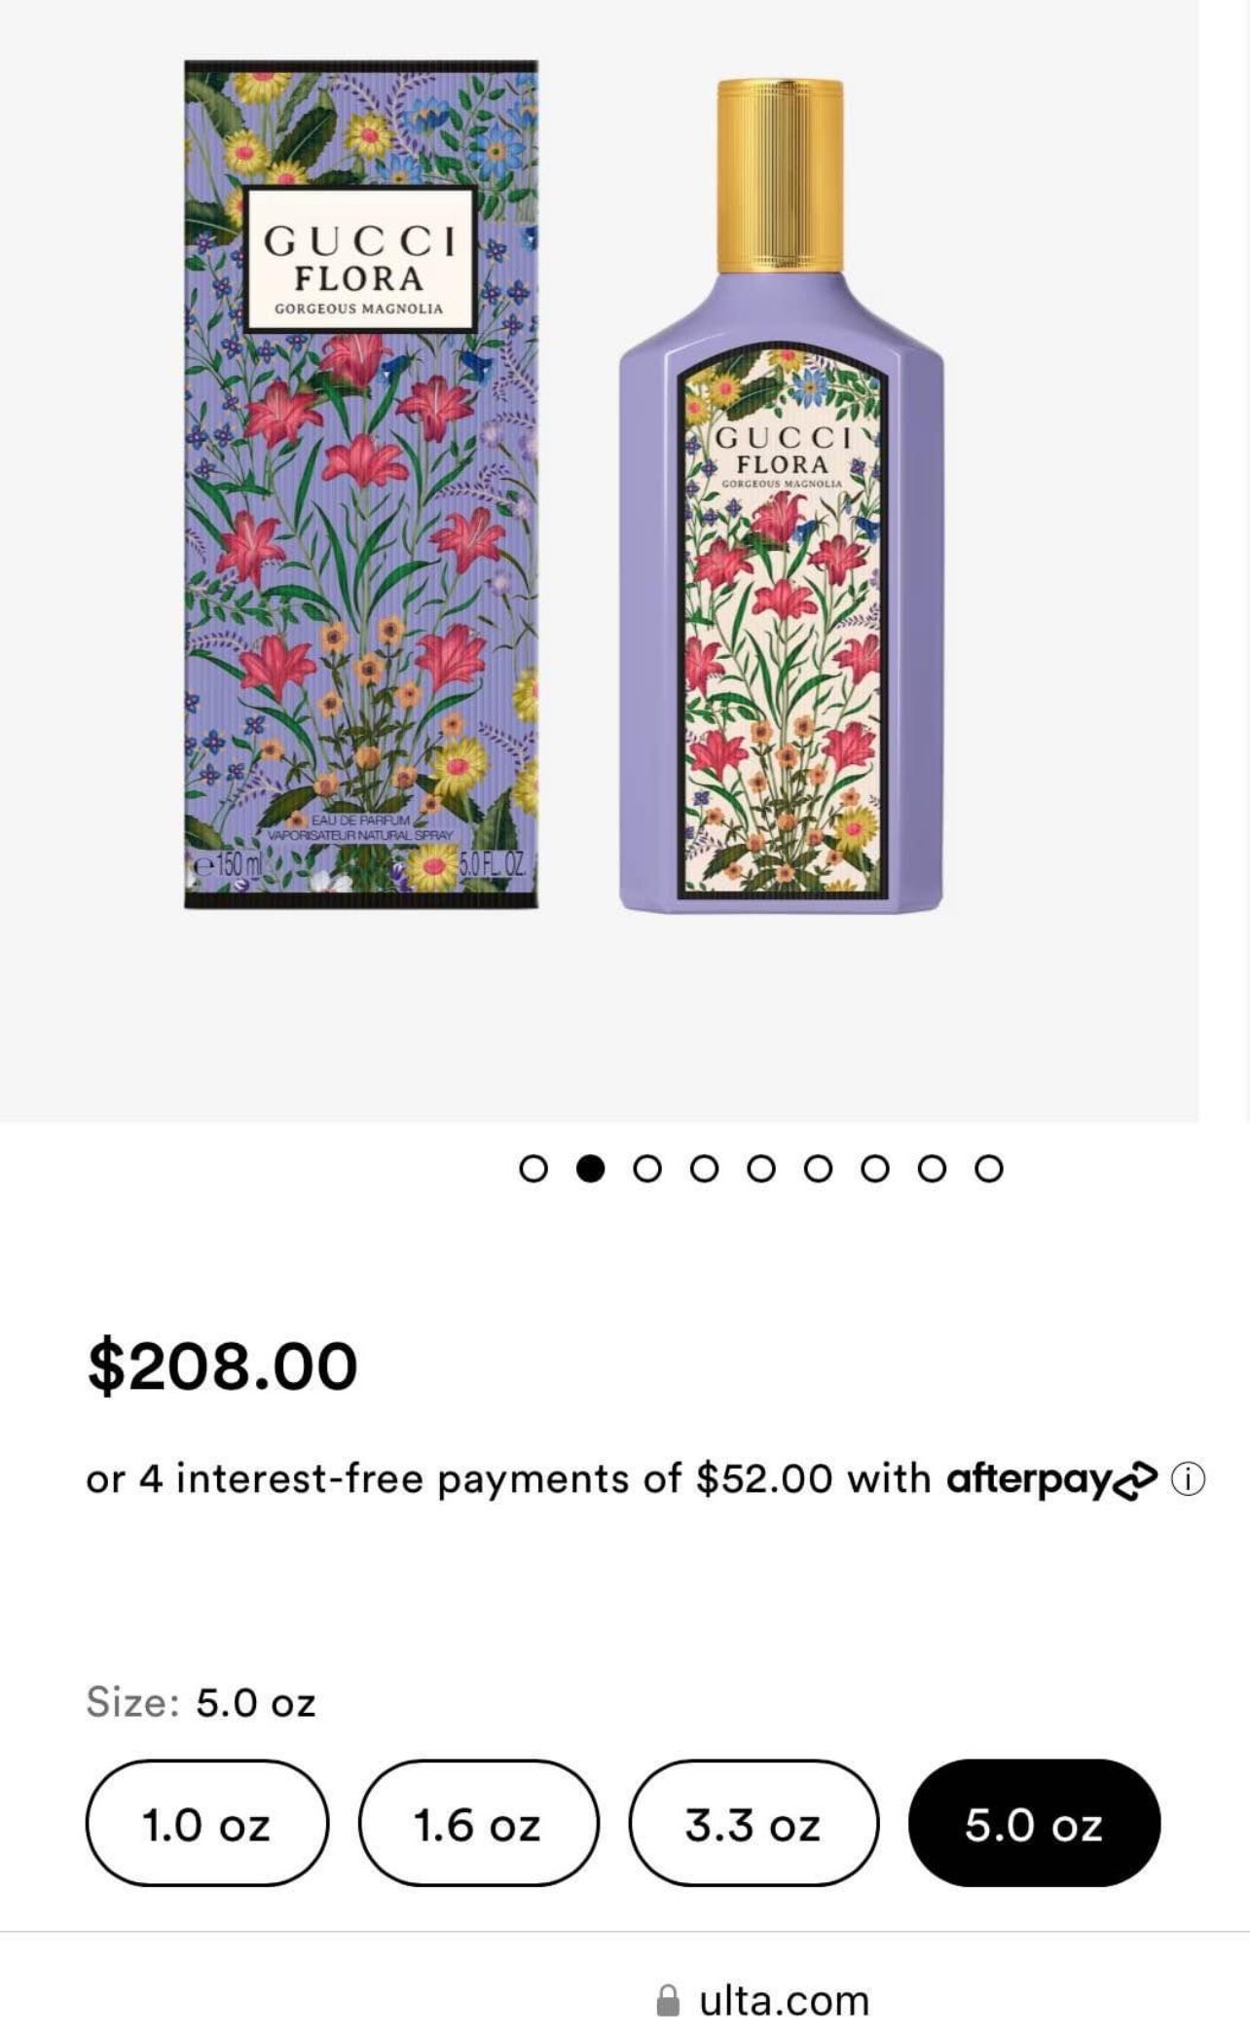Screen dimensions: 1250x2037
Task: Show the fifth carousel image dot
Action: click(x=761, y=1168)
